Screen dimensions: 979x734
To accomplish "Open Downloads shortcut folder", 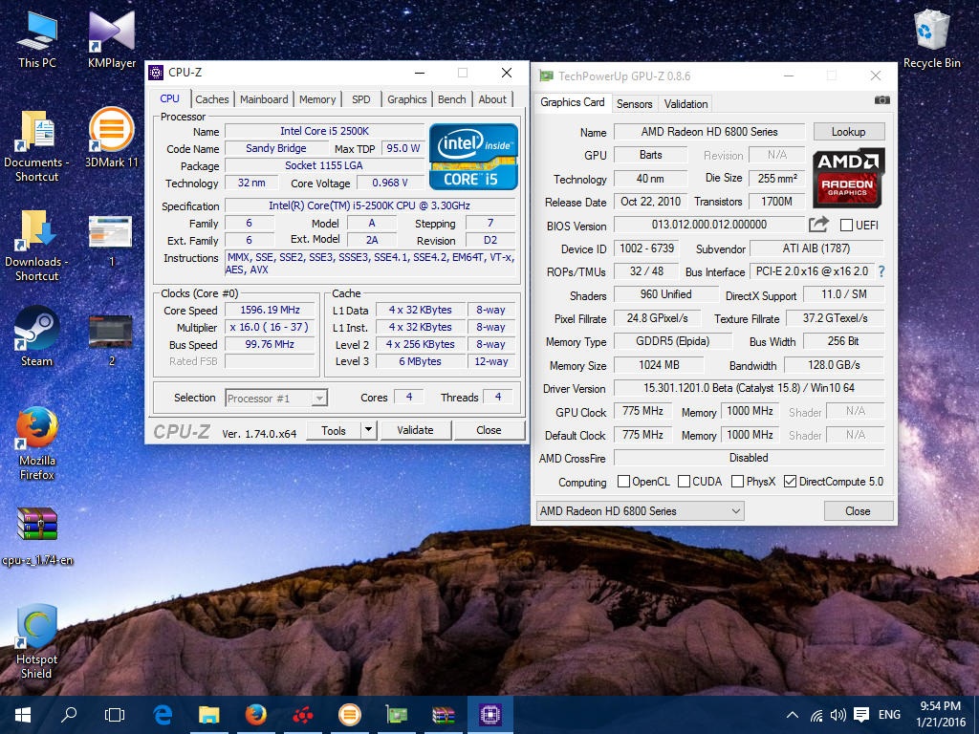I will point(37,246).
